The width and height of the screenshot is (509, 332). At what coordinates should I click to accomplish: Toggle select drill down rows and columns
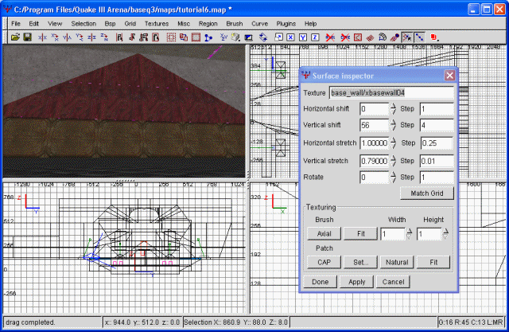[419, 37]
